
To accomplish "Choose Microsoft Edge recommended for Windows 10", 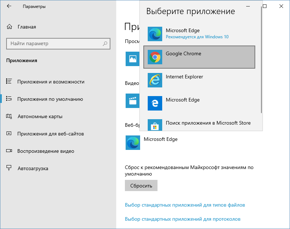I will pos(199,34).
